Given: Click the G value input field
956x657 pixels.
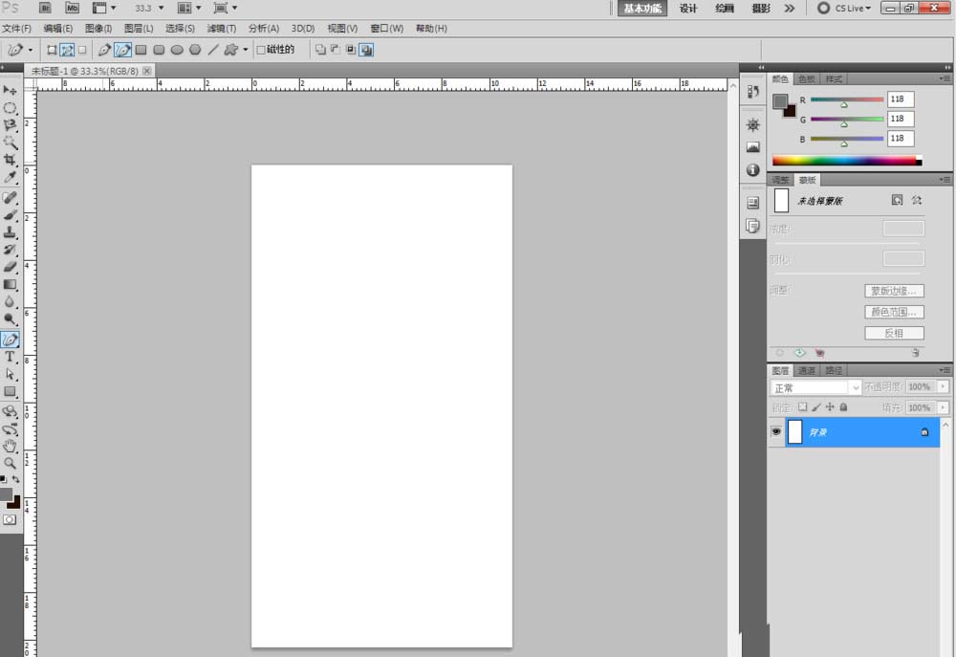Looking at the screenshot, I should tap(901, 119).
